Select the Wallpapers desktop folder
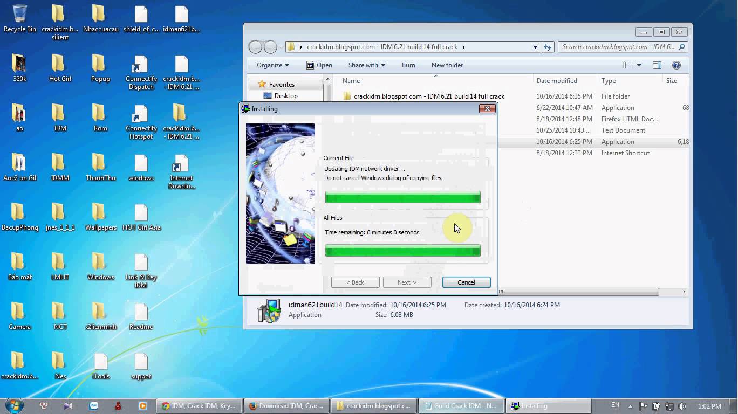Image resolution: width=738 pixels, height=414 pixels. pos(100,217)
